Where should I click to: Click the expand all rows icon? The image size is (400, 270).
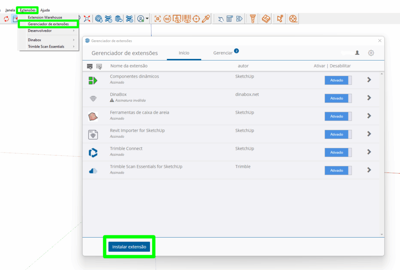[x=89, y=66]
